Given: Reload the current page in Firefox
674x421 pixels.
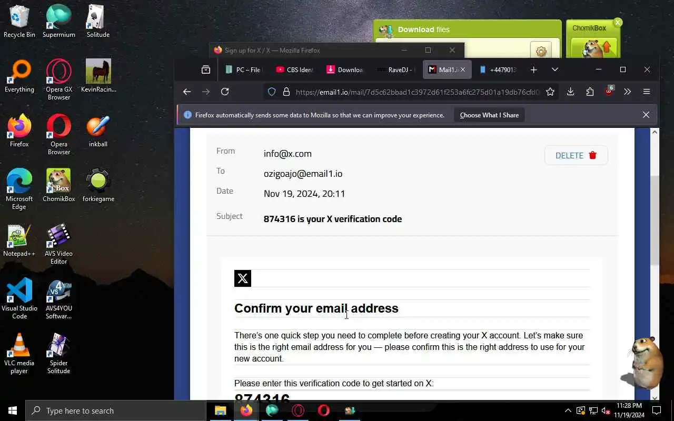Looking at the screenshot, I should tap(225, 92).
